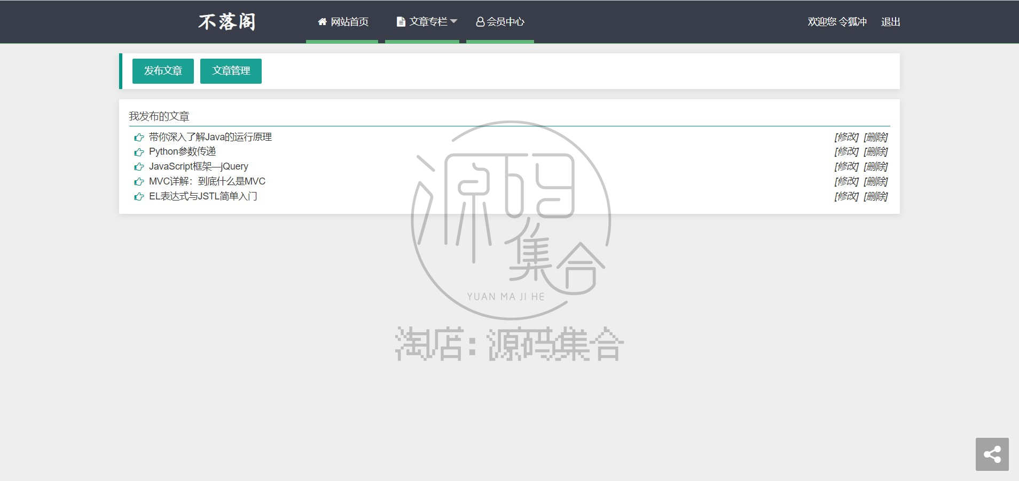Open the 网站首页 navigation item

click(x=342, y=22)
